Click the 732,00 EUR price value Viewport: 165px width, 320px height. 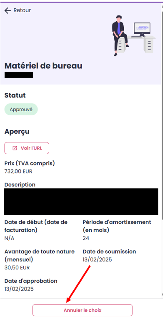18,171
